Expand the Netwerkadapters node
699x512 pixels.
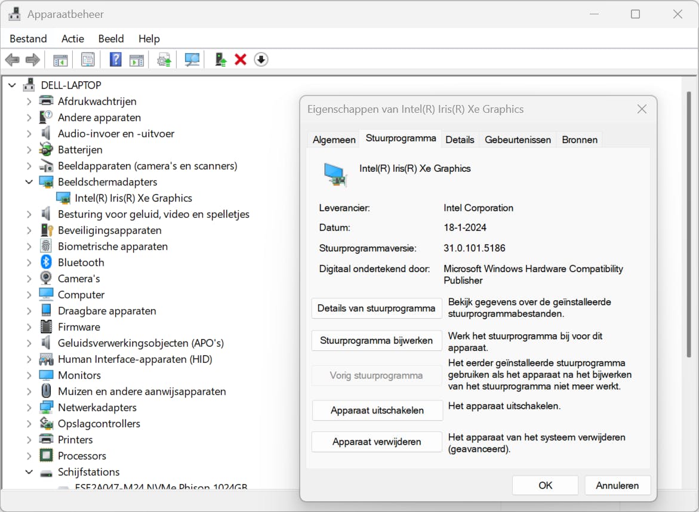(29, 408)
